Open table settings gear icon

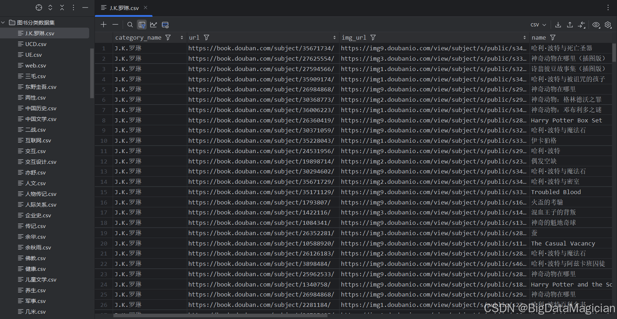pos(608,25)
